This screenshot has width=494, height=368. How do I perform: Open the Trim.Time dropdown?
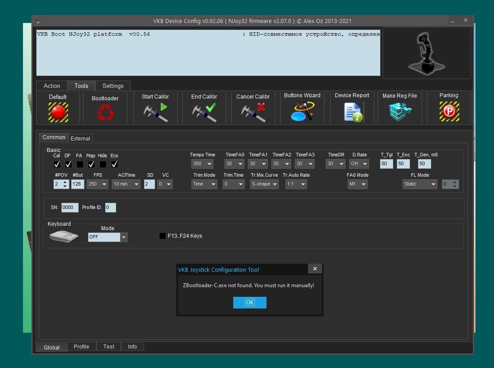[x=233, y=184]
